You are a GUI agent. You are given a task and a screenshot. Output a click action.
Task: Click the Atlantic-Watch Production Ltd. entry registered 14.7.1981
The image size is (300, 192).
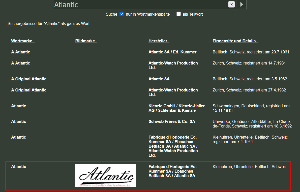coord(173,65)
